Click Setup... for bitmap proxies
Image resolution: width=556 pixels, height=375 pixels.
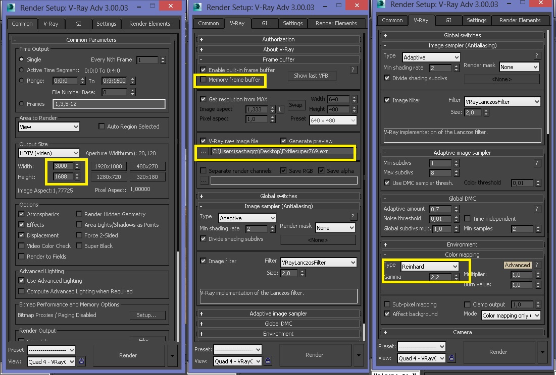point(146,315)
